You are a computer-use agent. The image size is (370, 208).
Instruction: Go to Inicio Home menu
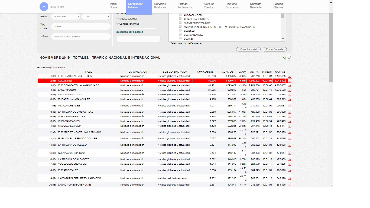tap(113, 6)
